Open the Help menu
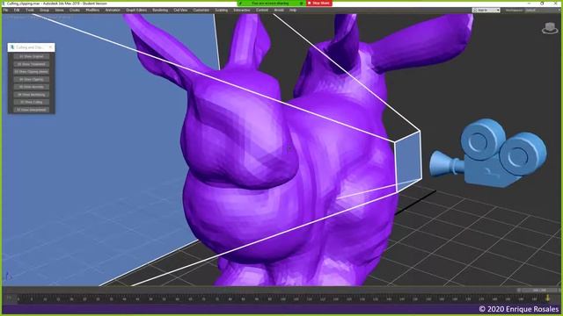This screenshot has width=563, height=316. click(293, 10)
